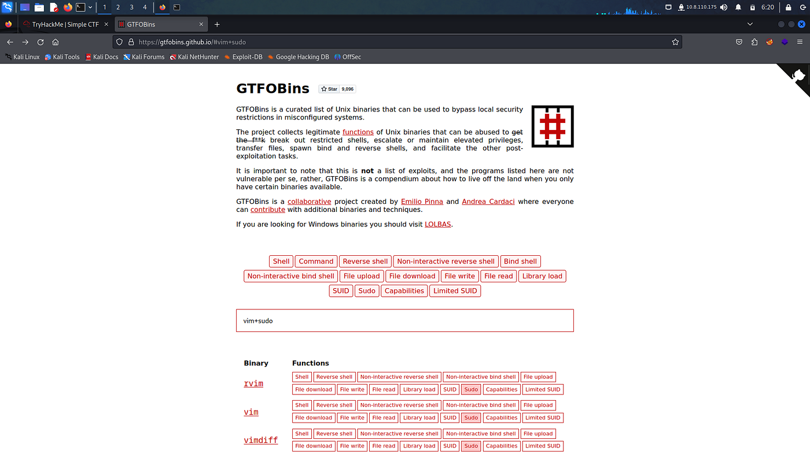Click the site padlock security icon

coord(131,42)
